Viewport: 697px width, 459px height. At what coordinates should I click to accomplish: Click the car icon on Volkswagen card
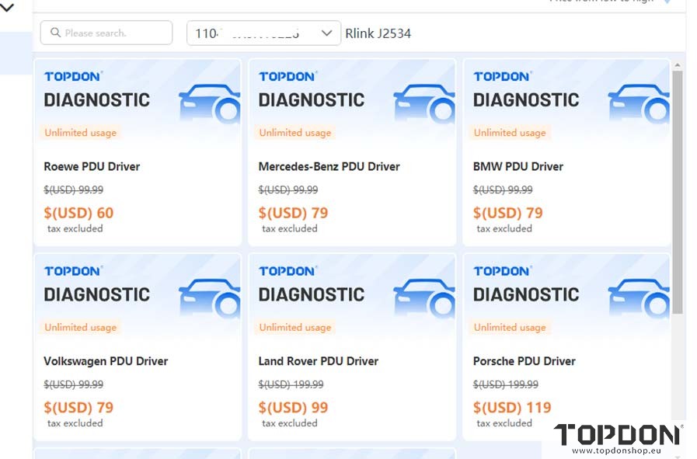(210, 298)
